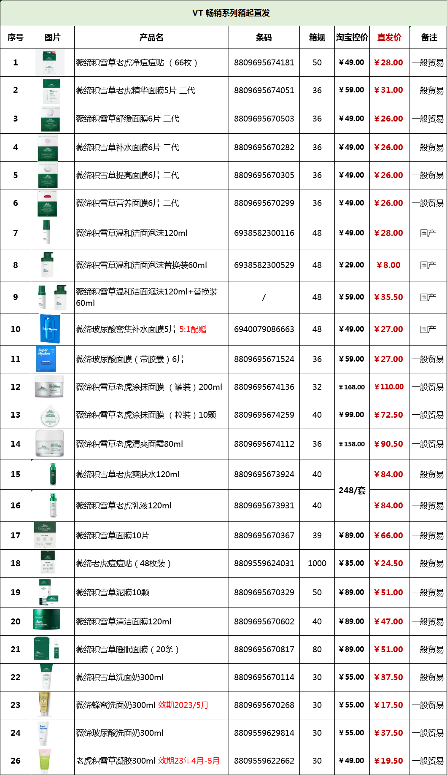Select product name 薇缔积雪草提亮面膜6片 二代
This screenshot has width=447, height=775.
tap(128, 176)
